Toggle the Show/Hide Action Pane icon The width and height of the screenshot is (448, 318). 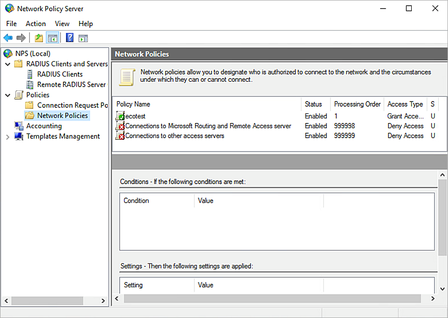pyautogui.click(x=83, y=37)
